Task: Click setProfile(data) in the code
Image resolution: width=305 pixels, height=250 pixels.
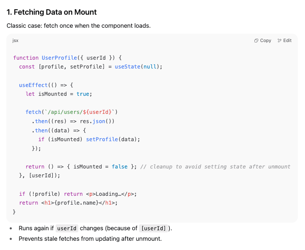Action: click(x=112, y=139)
